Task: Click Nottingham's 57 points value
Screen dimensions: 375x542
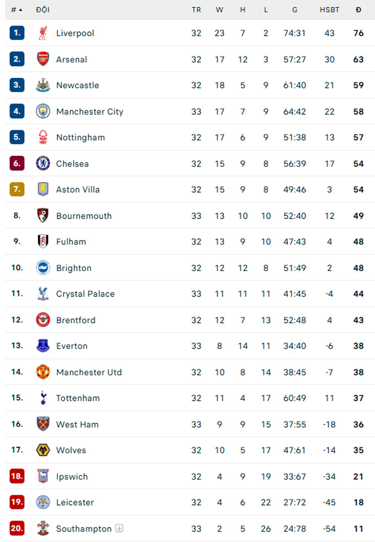Action: pos(358,137)
